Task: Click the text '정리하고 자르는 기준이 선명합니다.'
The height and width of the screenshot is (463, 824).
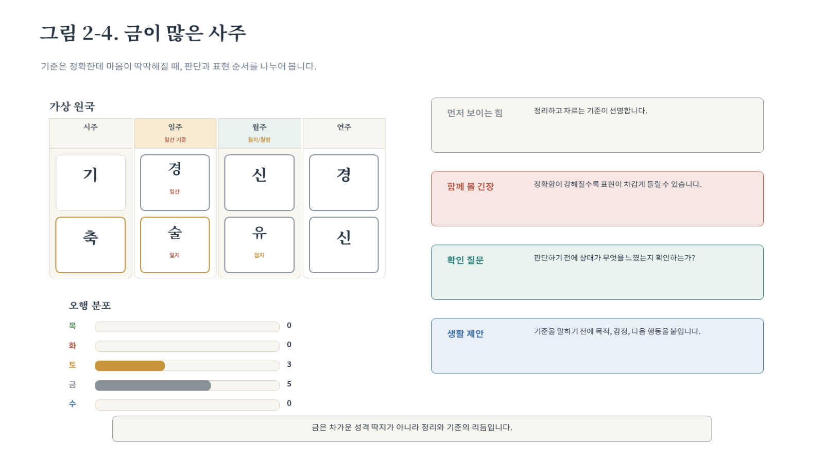Action: click(x=590, y=111)
